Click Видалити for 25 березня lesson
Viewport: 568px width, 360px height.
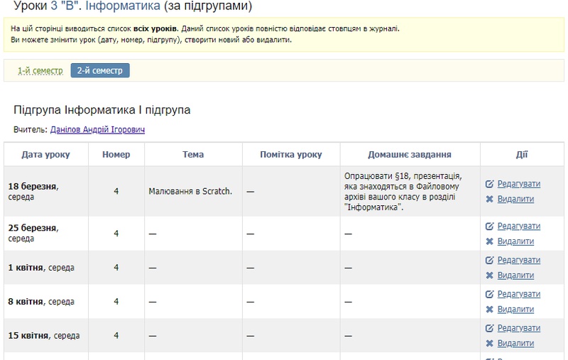click(515, 241)
